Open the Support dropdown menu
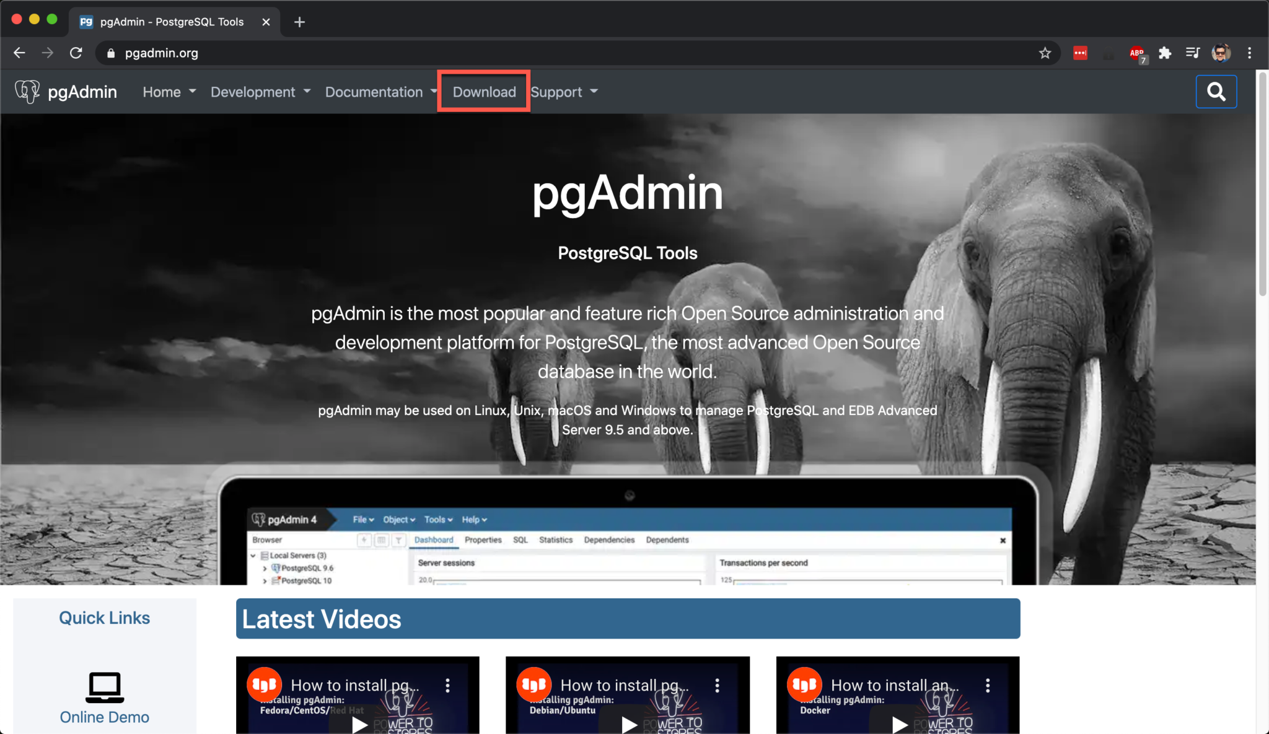1269x734 pixels. tap(563, 91)
